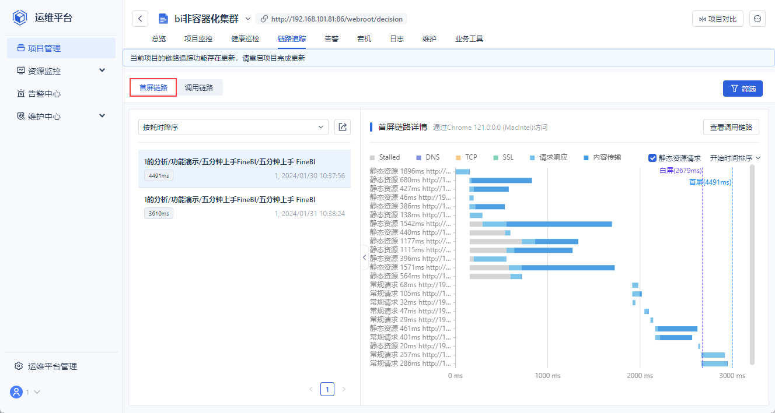Uncheck the 静态资源请求 checkbox
This screenshot has width=775, height=413.
coord(652,158)
